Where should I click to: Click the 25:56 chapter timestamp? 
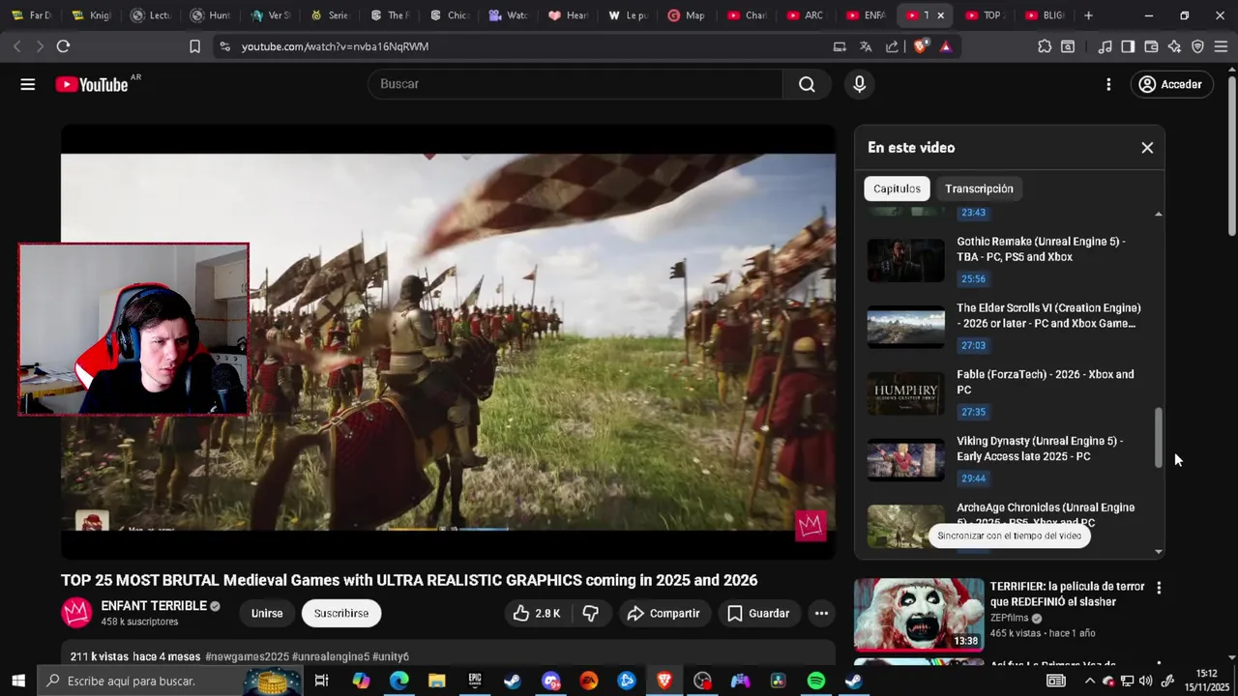click(x=973, y=279)
